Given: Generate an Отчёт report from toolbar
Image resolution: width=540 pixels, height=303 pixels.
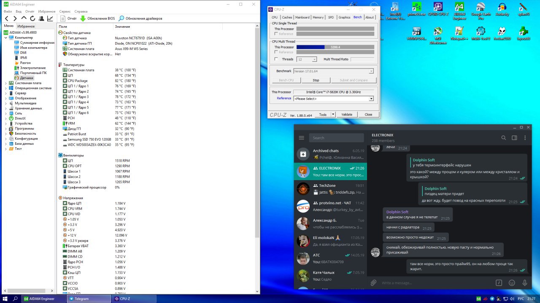Looking at the screenshot, I should [x=68, y=19].
